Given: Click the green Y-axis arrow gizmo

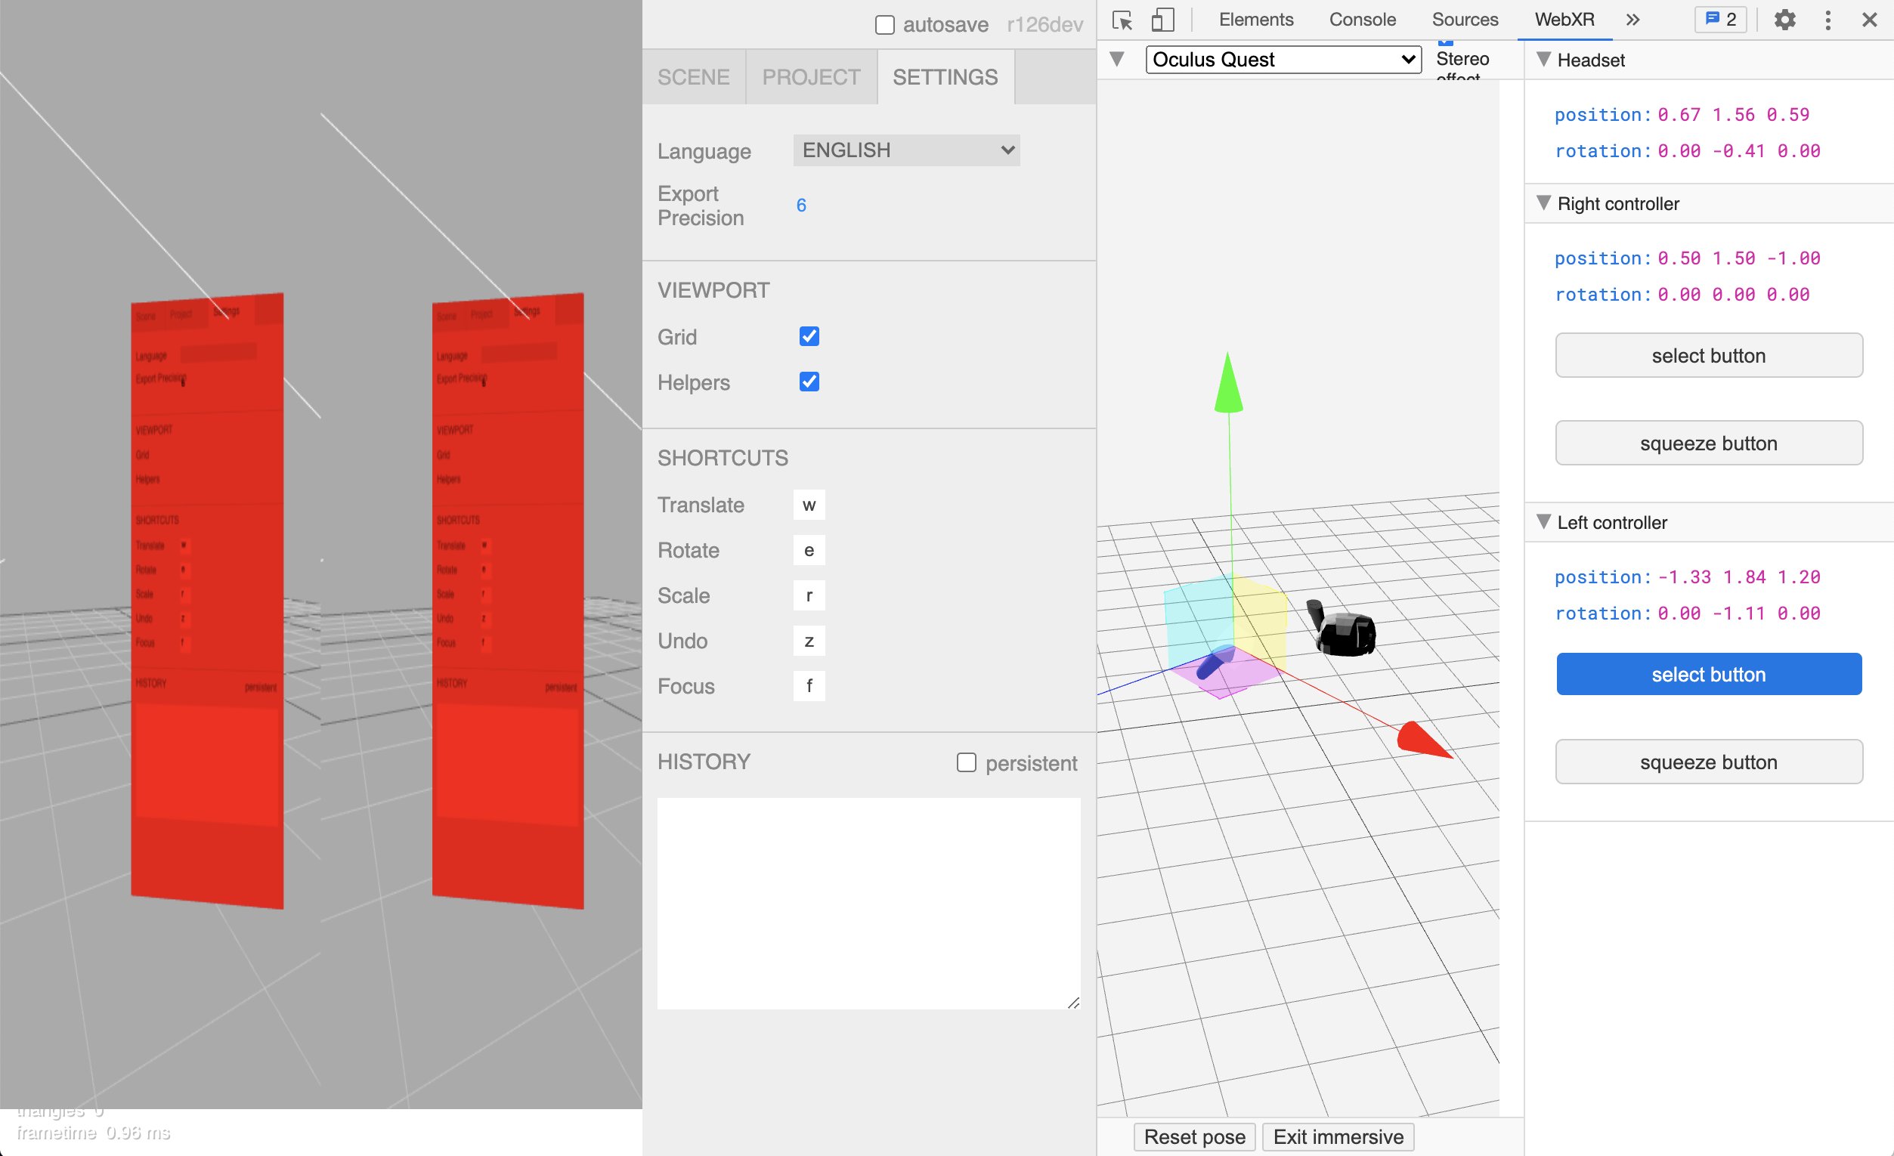Looking at the screenshot, I should coord(1228,385).
